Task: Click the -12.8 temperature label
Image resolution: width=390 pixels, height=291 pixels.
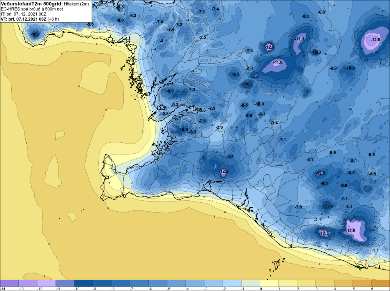Action: click(x=269, y=47)
